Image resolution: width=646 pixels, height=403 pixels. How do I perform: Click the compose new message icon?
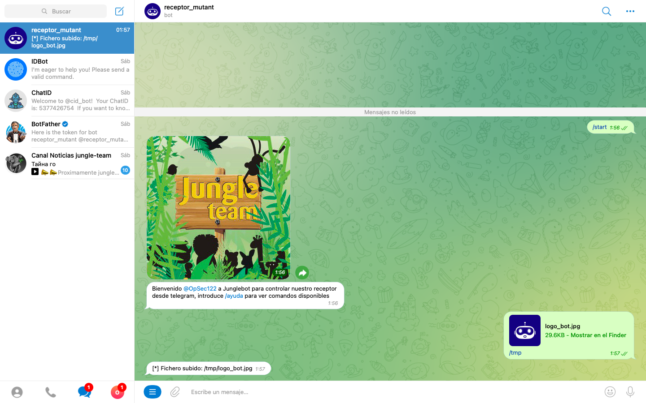[x=119, y=11]
